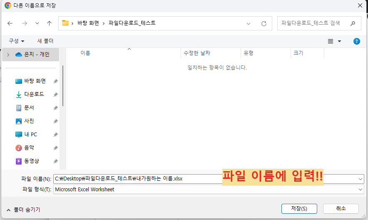Click the pin icon beside 음악
The height and width of the screenshot is (220, 368).
pyautogui.click(x=55, y=148)
